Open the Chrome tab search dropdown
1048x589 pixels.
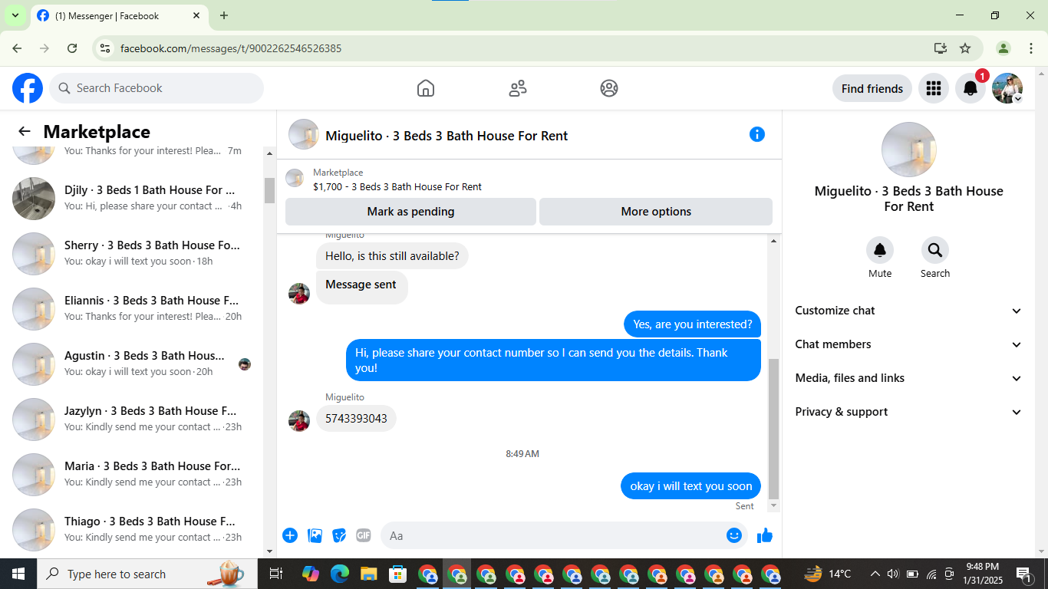(x=15, y=15)
